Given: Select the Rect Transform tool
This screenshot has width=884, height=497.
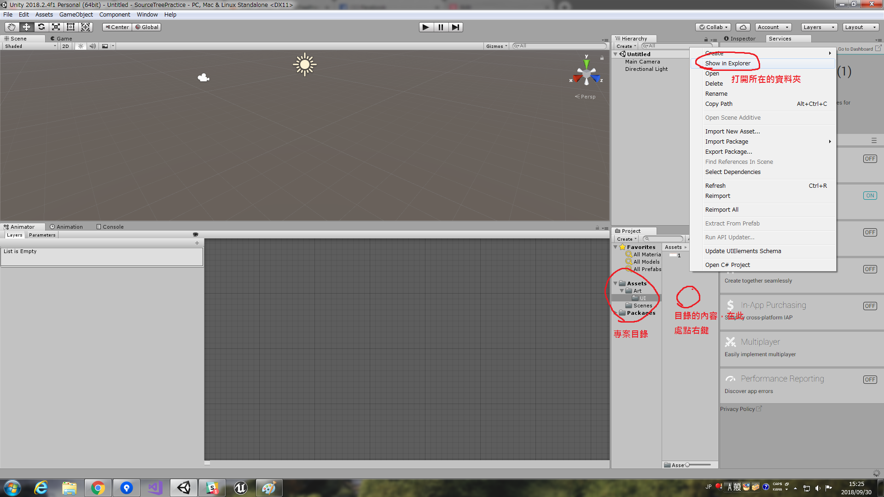Looking at the screenshot, I should coord(70,27).
